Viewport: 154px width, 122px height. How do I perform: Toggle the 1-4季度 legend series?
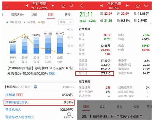coord(30,22)
